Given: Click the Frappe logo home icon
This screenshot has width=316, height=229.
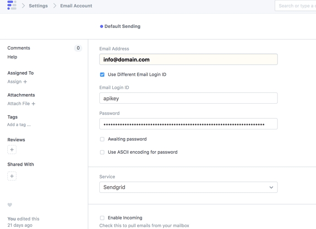Looking at the screenshot, I should [12, 6].
